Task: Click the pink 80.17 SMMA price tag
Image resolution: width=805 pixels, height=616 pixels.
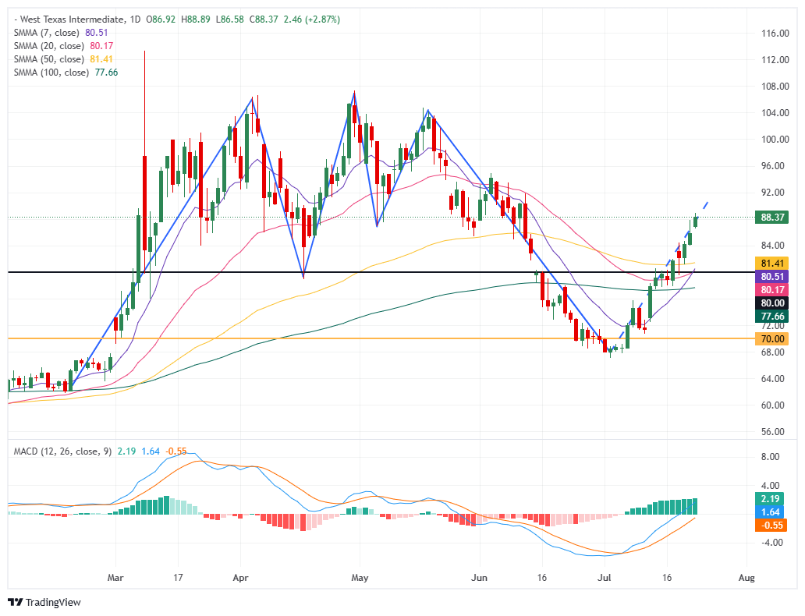Action: click(x=771, y=290)
